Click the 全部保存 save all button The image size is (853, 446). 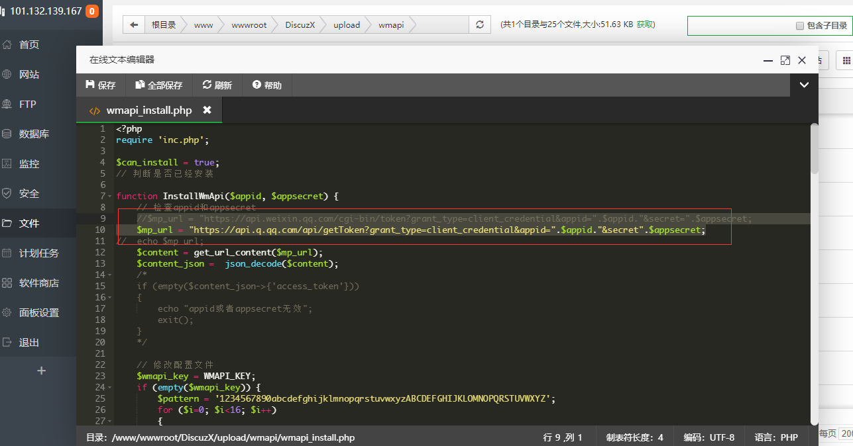[158, 85]
